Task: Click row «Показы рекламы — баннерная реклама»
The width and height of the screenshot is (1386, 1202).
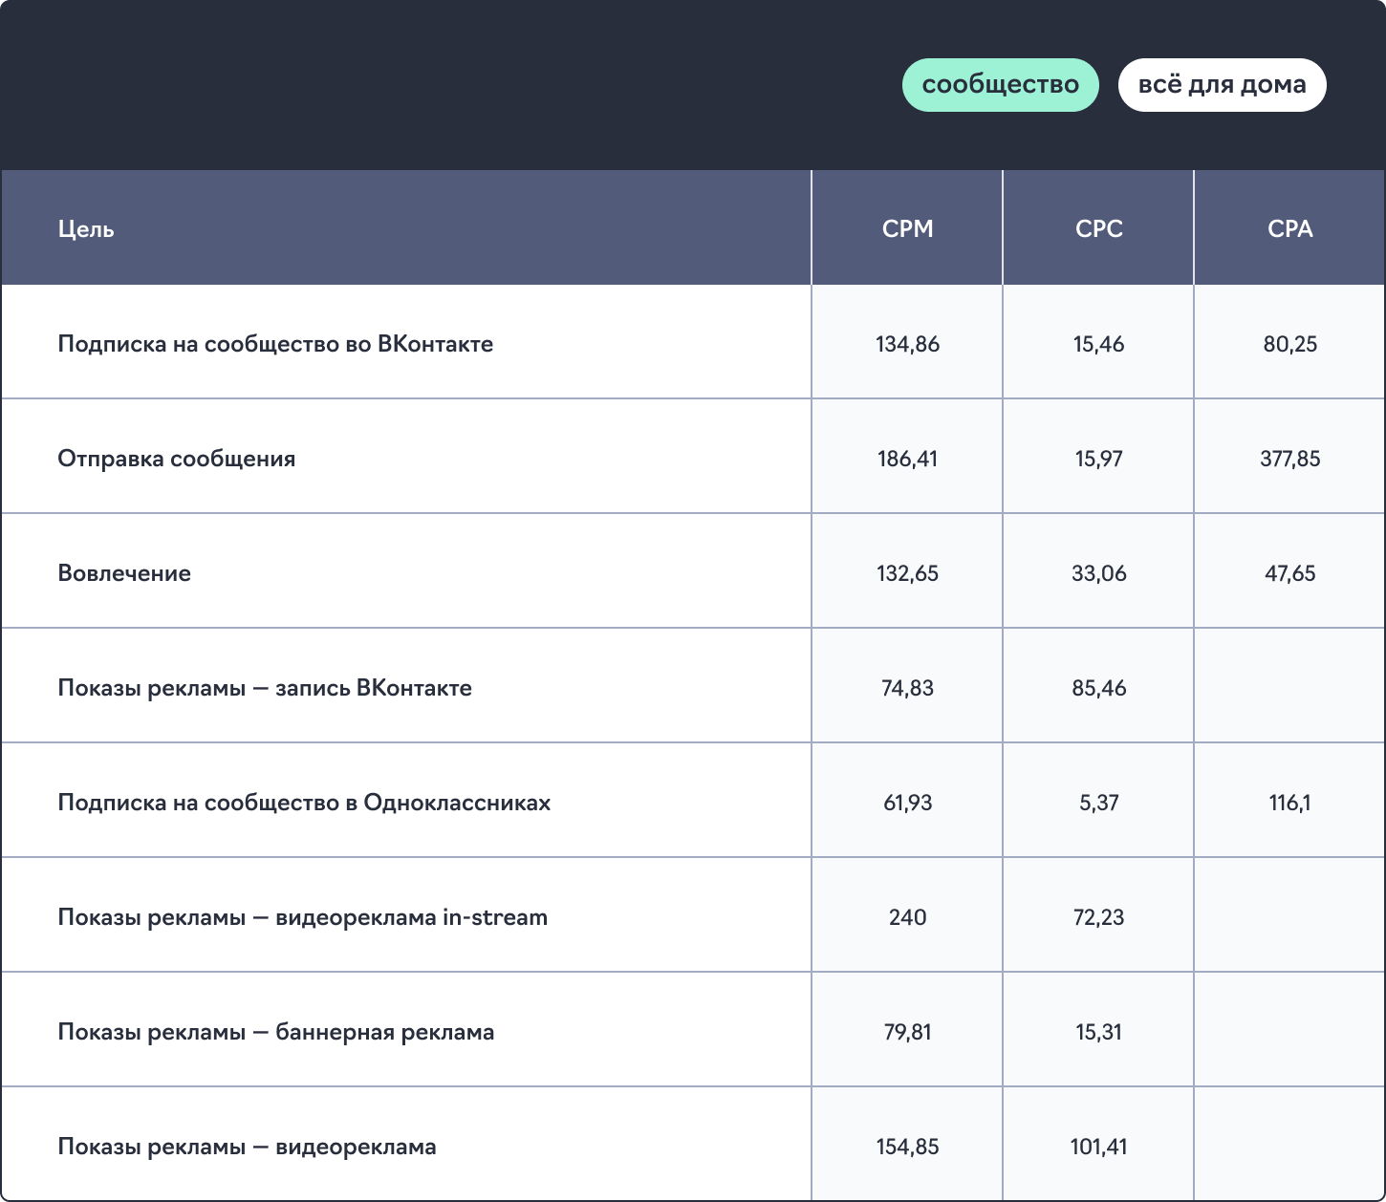Action: [x=276, y=1032]
